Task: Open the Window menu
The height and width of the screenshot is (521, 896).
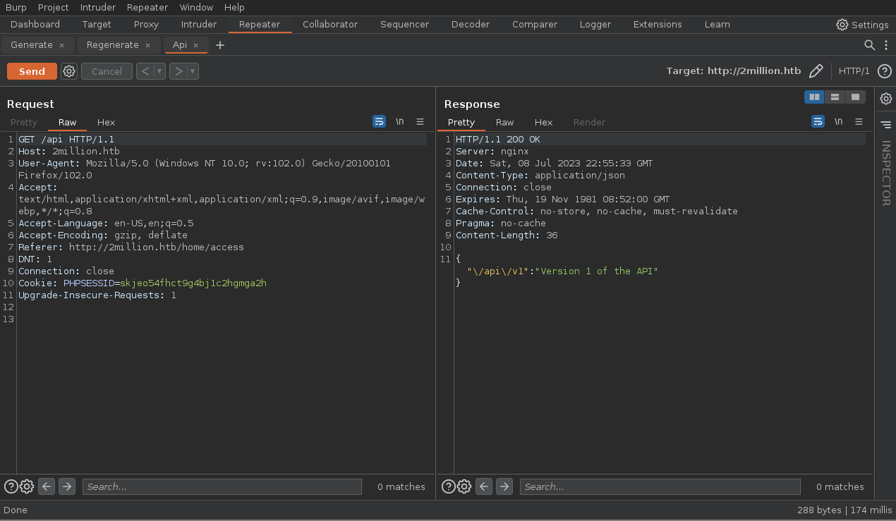Action: click(x=196, y=7)
